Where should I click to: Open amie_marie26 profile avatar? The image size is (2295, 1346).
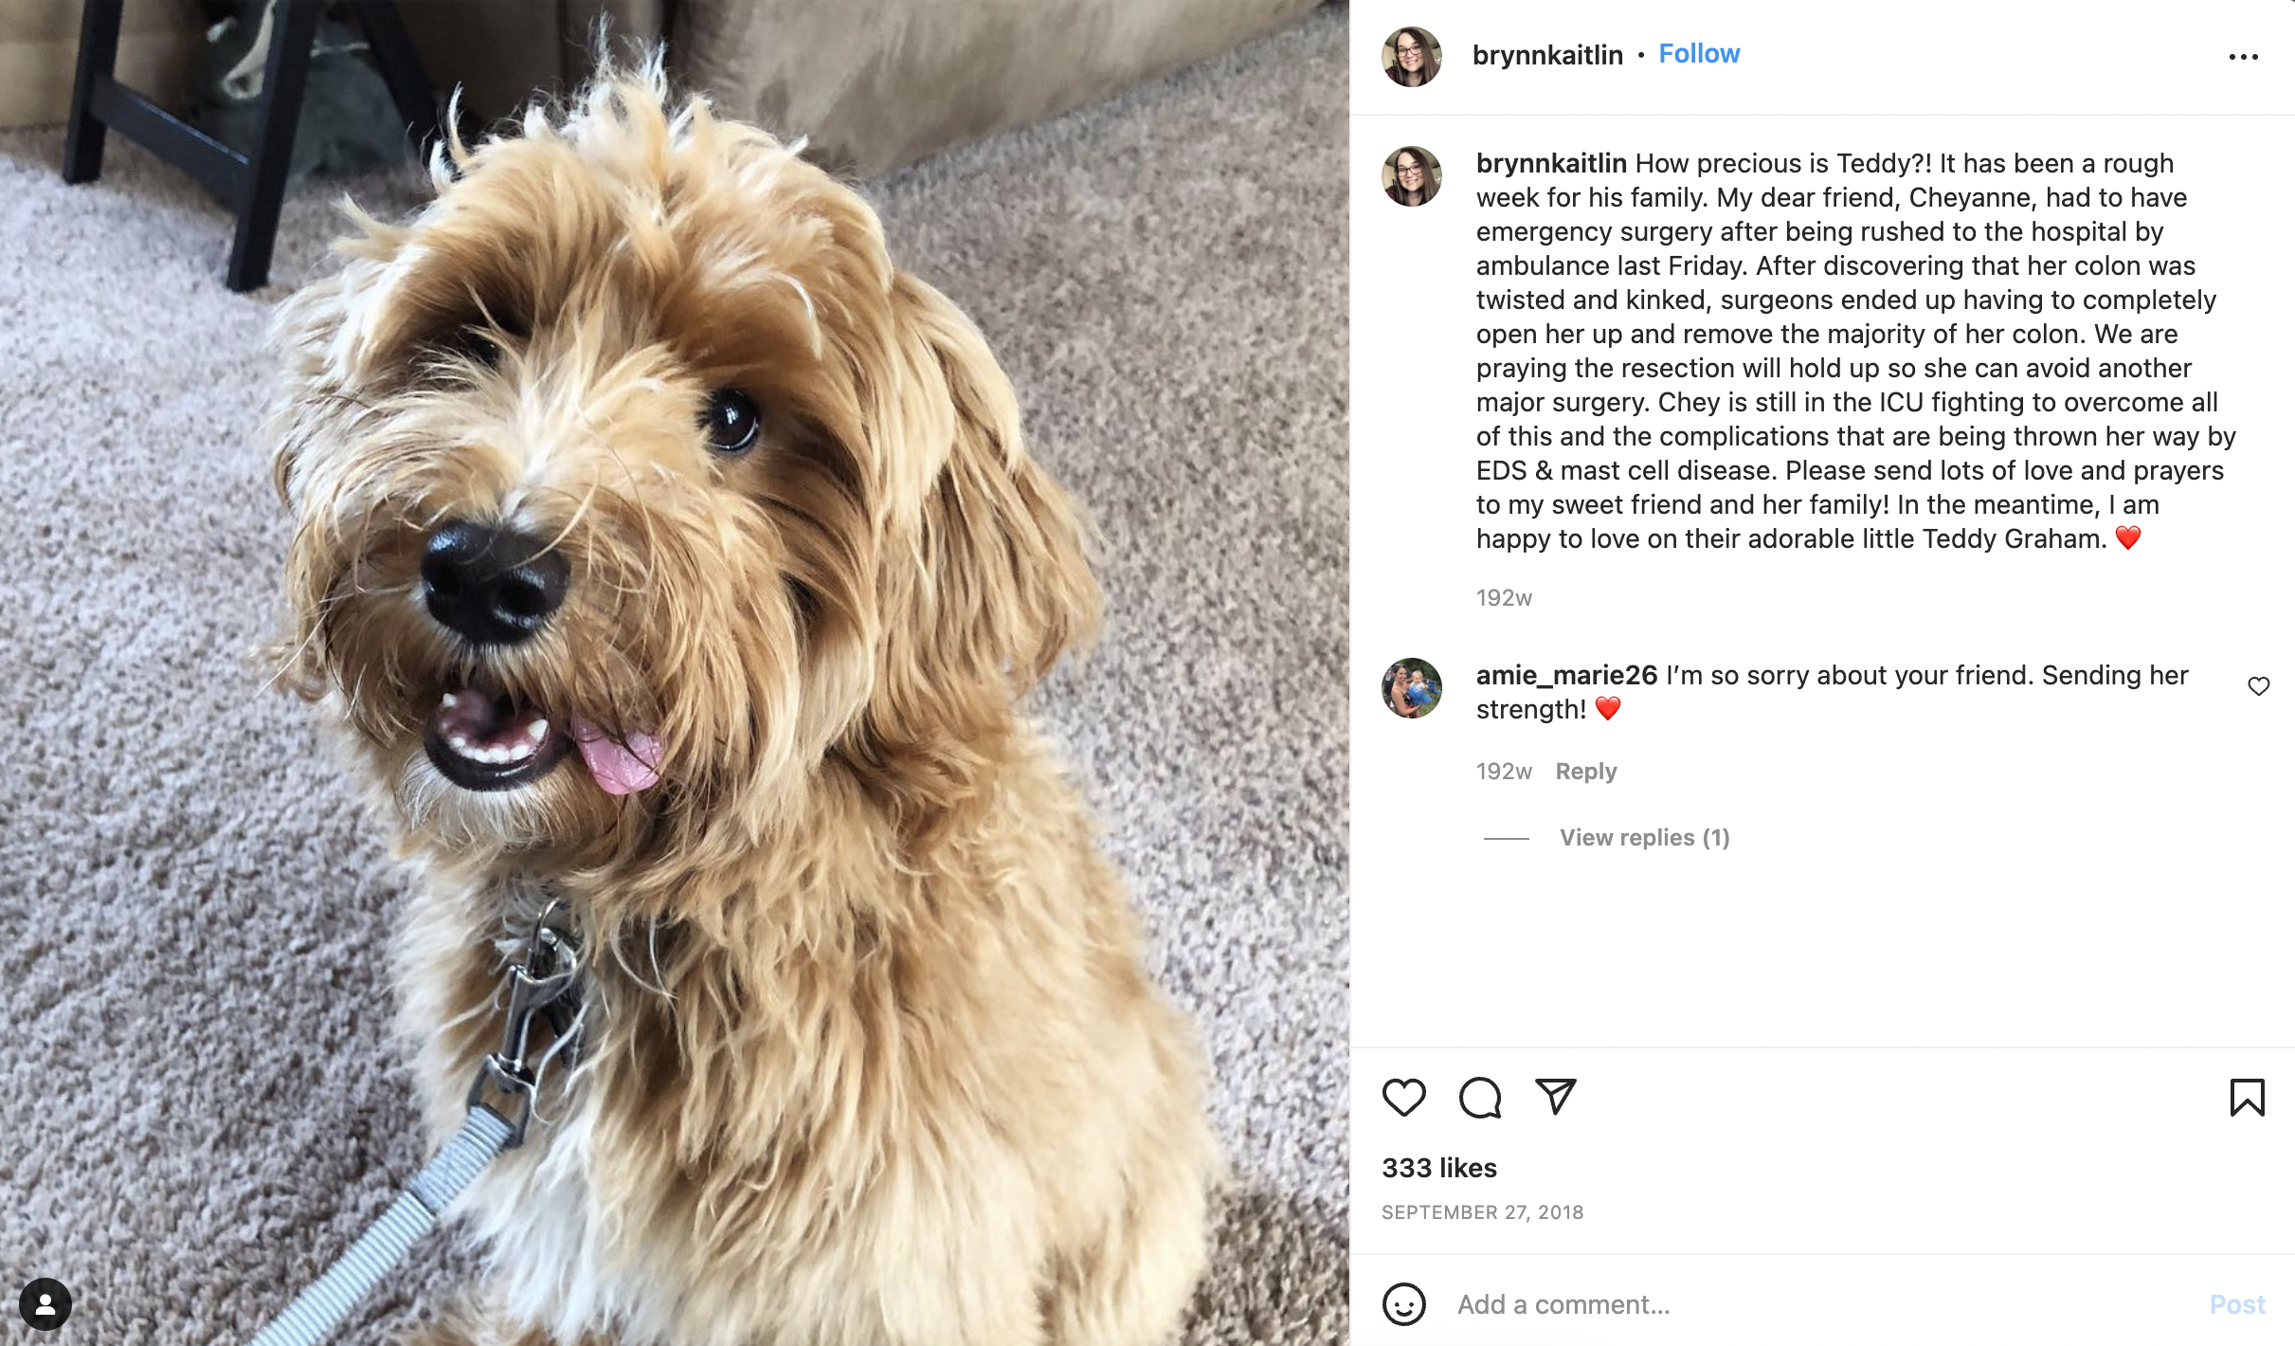pyautogui.click(x=1412, y=688)
